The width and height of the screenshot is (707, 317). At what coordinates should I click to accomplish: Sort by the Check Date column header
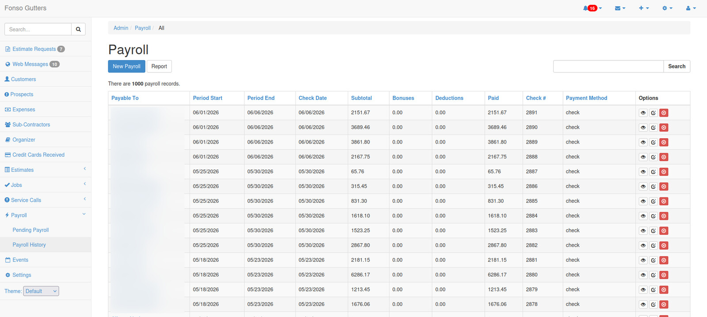pos(312,98)
